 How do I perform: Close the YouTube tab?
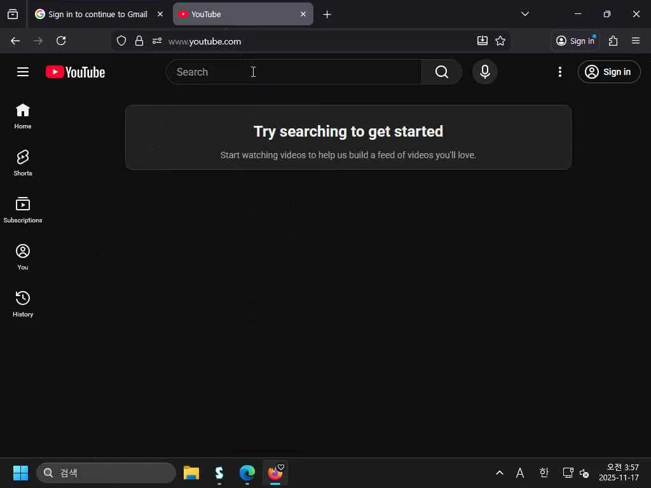pyautogui.click(x=303, y=14)
